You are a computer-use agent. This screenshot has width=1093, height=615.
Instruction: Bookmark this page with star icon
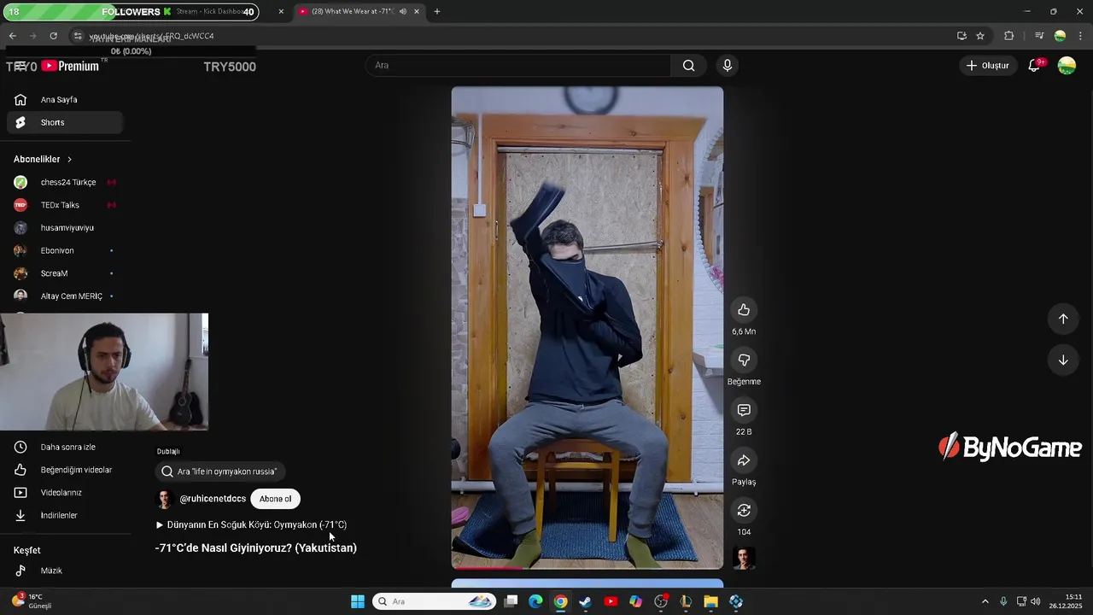pyautogui.click(x=980, y=36)
